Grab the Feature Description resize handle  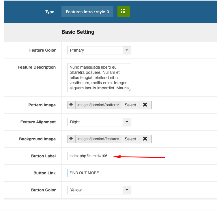[x=130, y=91]
